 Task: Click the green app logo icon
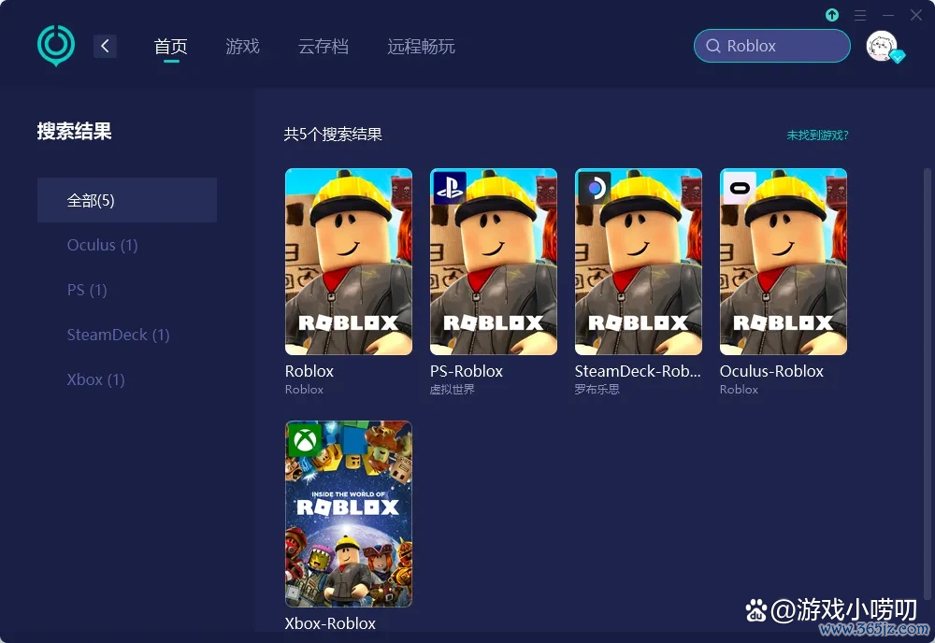(56, 45)
